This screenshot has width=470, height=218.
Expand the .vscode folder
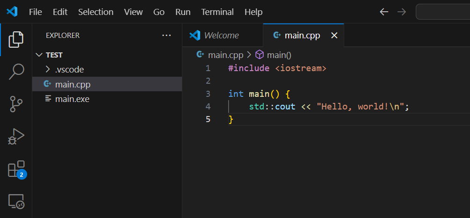tap(48, 69)
